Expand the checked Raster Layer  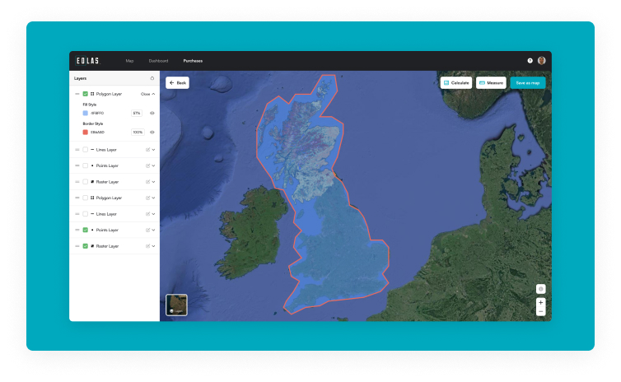154,246
